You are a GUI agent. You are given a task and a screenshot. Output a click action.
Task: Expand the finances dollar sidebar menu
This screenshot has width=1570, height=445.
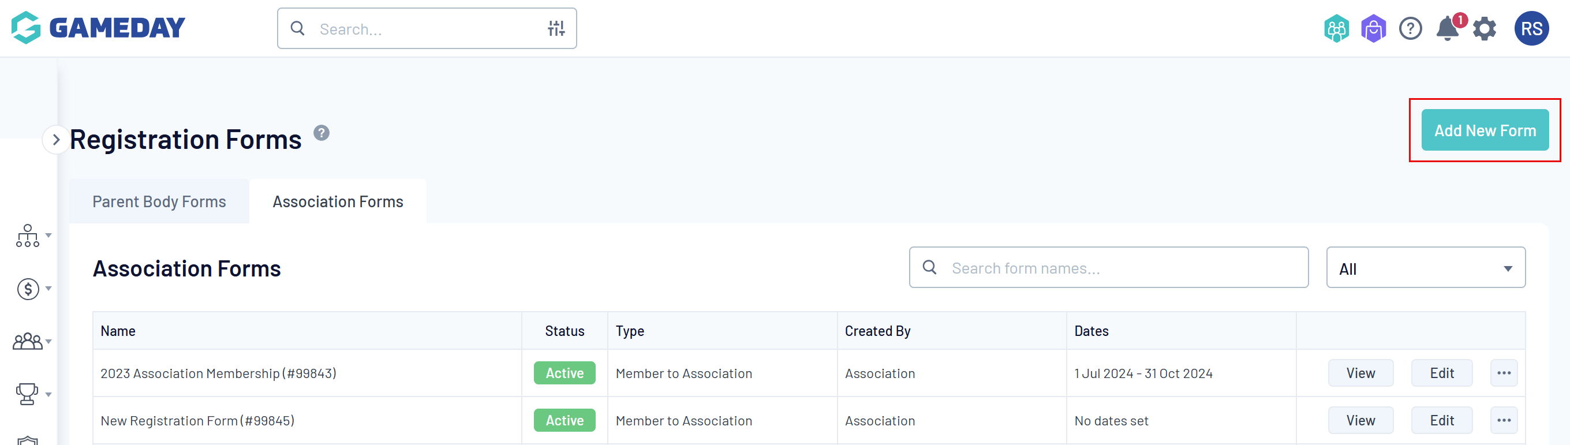click(32, 289)
